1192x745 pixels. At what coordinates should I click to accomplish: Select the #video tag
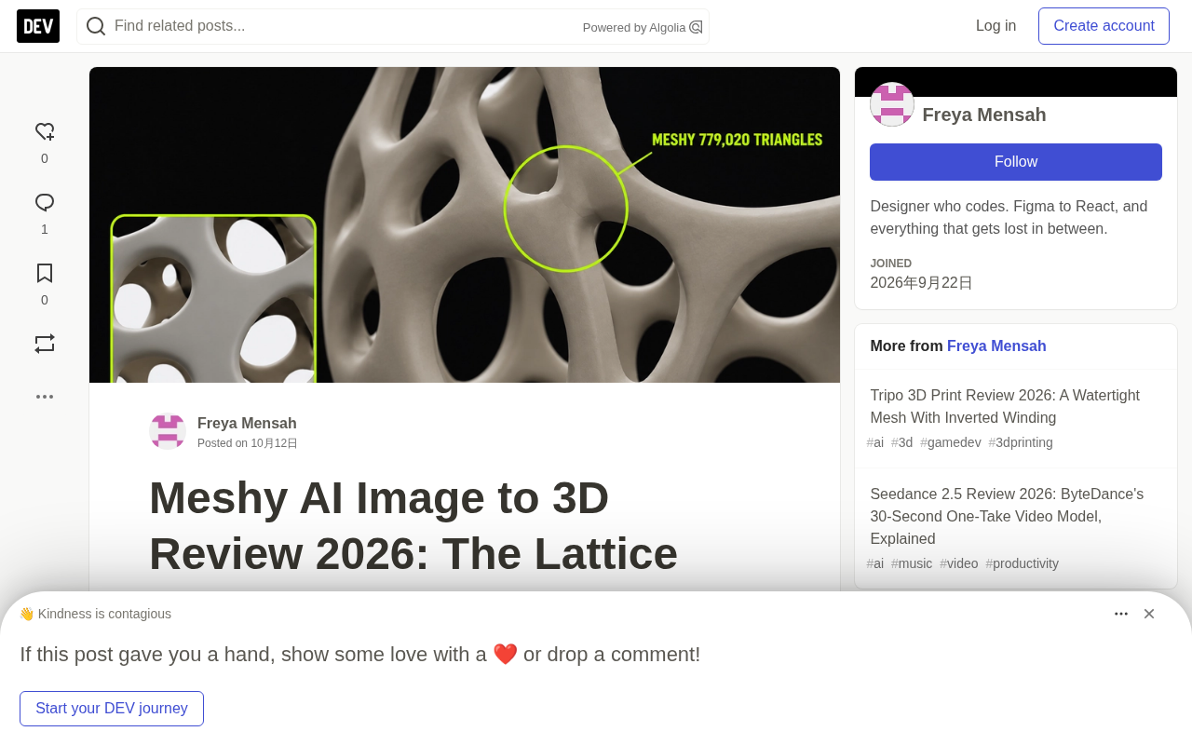[959, 563]
